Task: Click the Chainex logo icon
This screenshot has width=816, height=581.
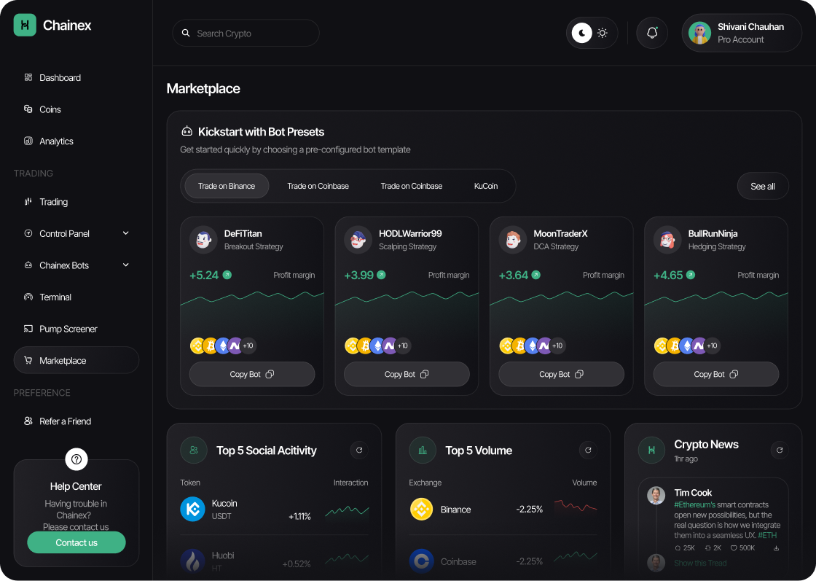Action: point(25,25)
